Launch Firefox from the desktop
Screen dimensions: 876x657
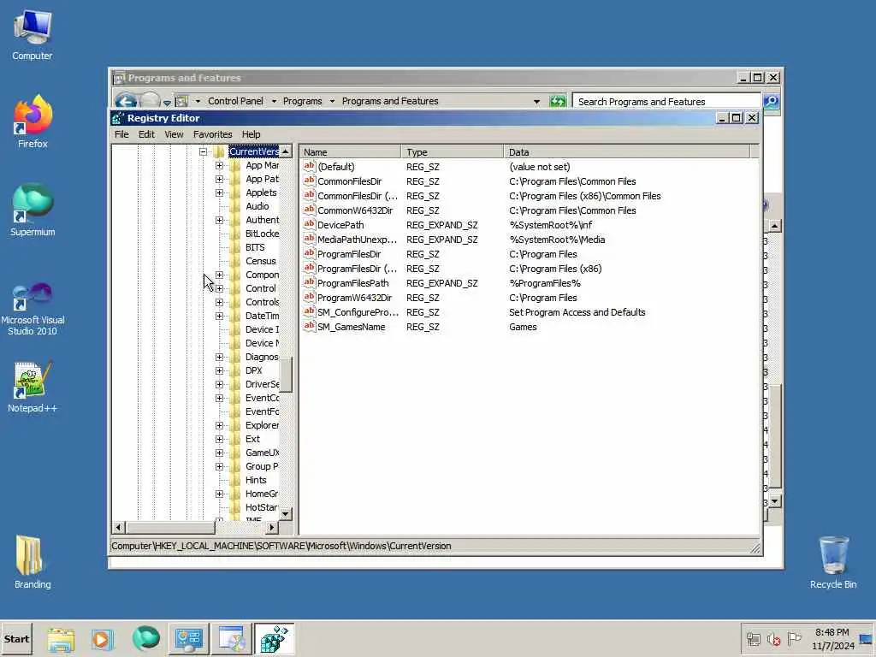33,121
